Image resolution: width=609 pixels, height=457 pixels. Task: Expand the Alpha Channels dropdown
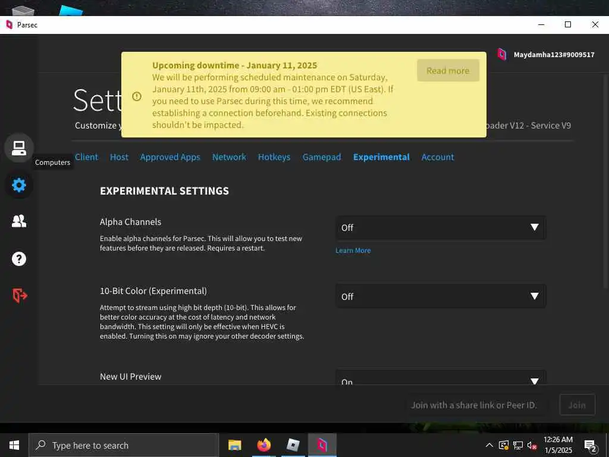click(441, 228)
